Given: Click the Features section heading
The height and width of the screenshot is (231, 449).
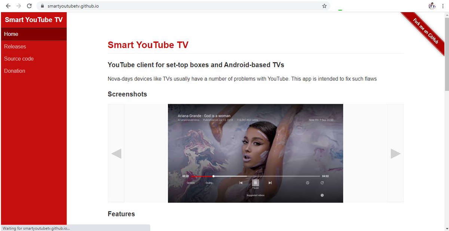Looking at the screenshot, I should click(121, 214).
